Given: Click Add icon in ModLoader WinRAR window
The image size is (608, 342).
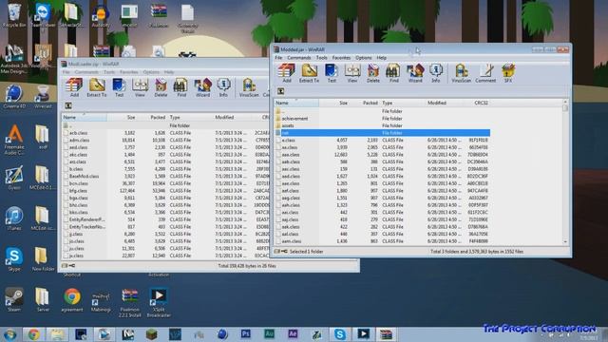Looking at the screenshot, I should (x=74, y=87).
